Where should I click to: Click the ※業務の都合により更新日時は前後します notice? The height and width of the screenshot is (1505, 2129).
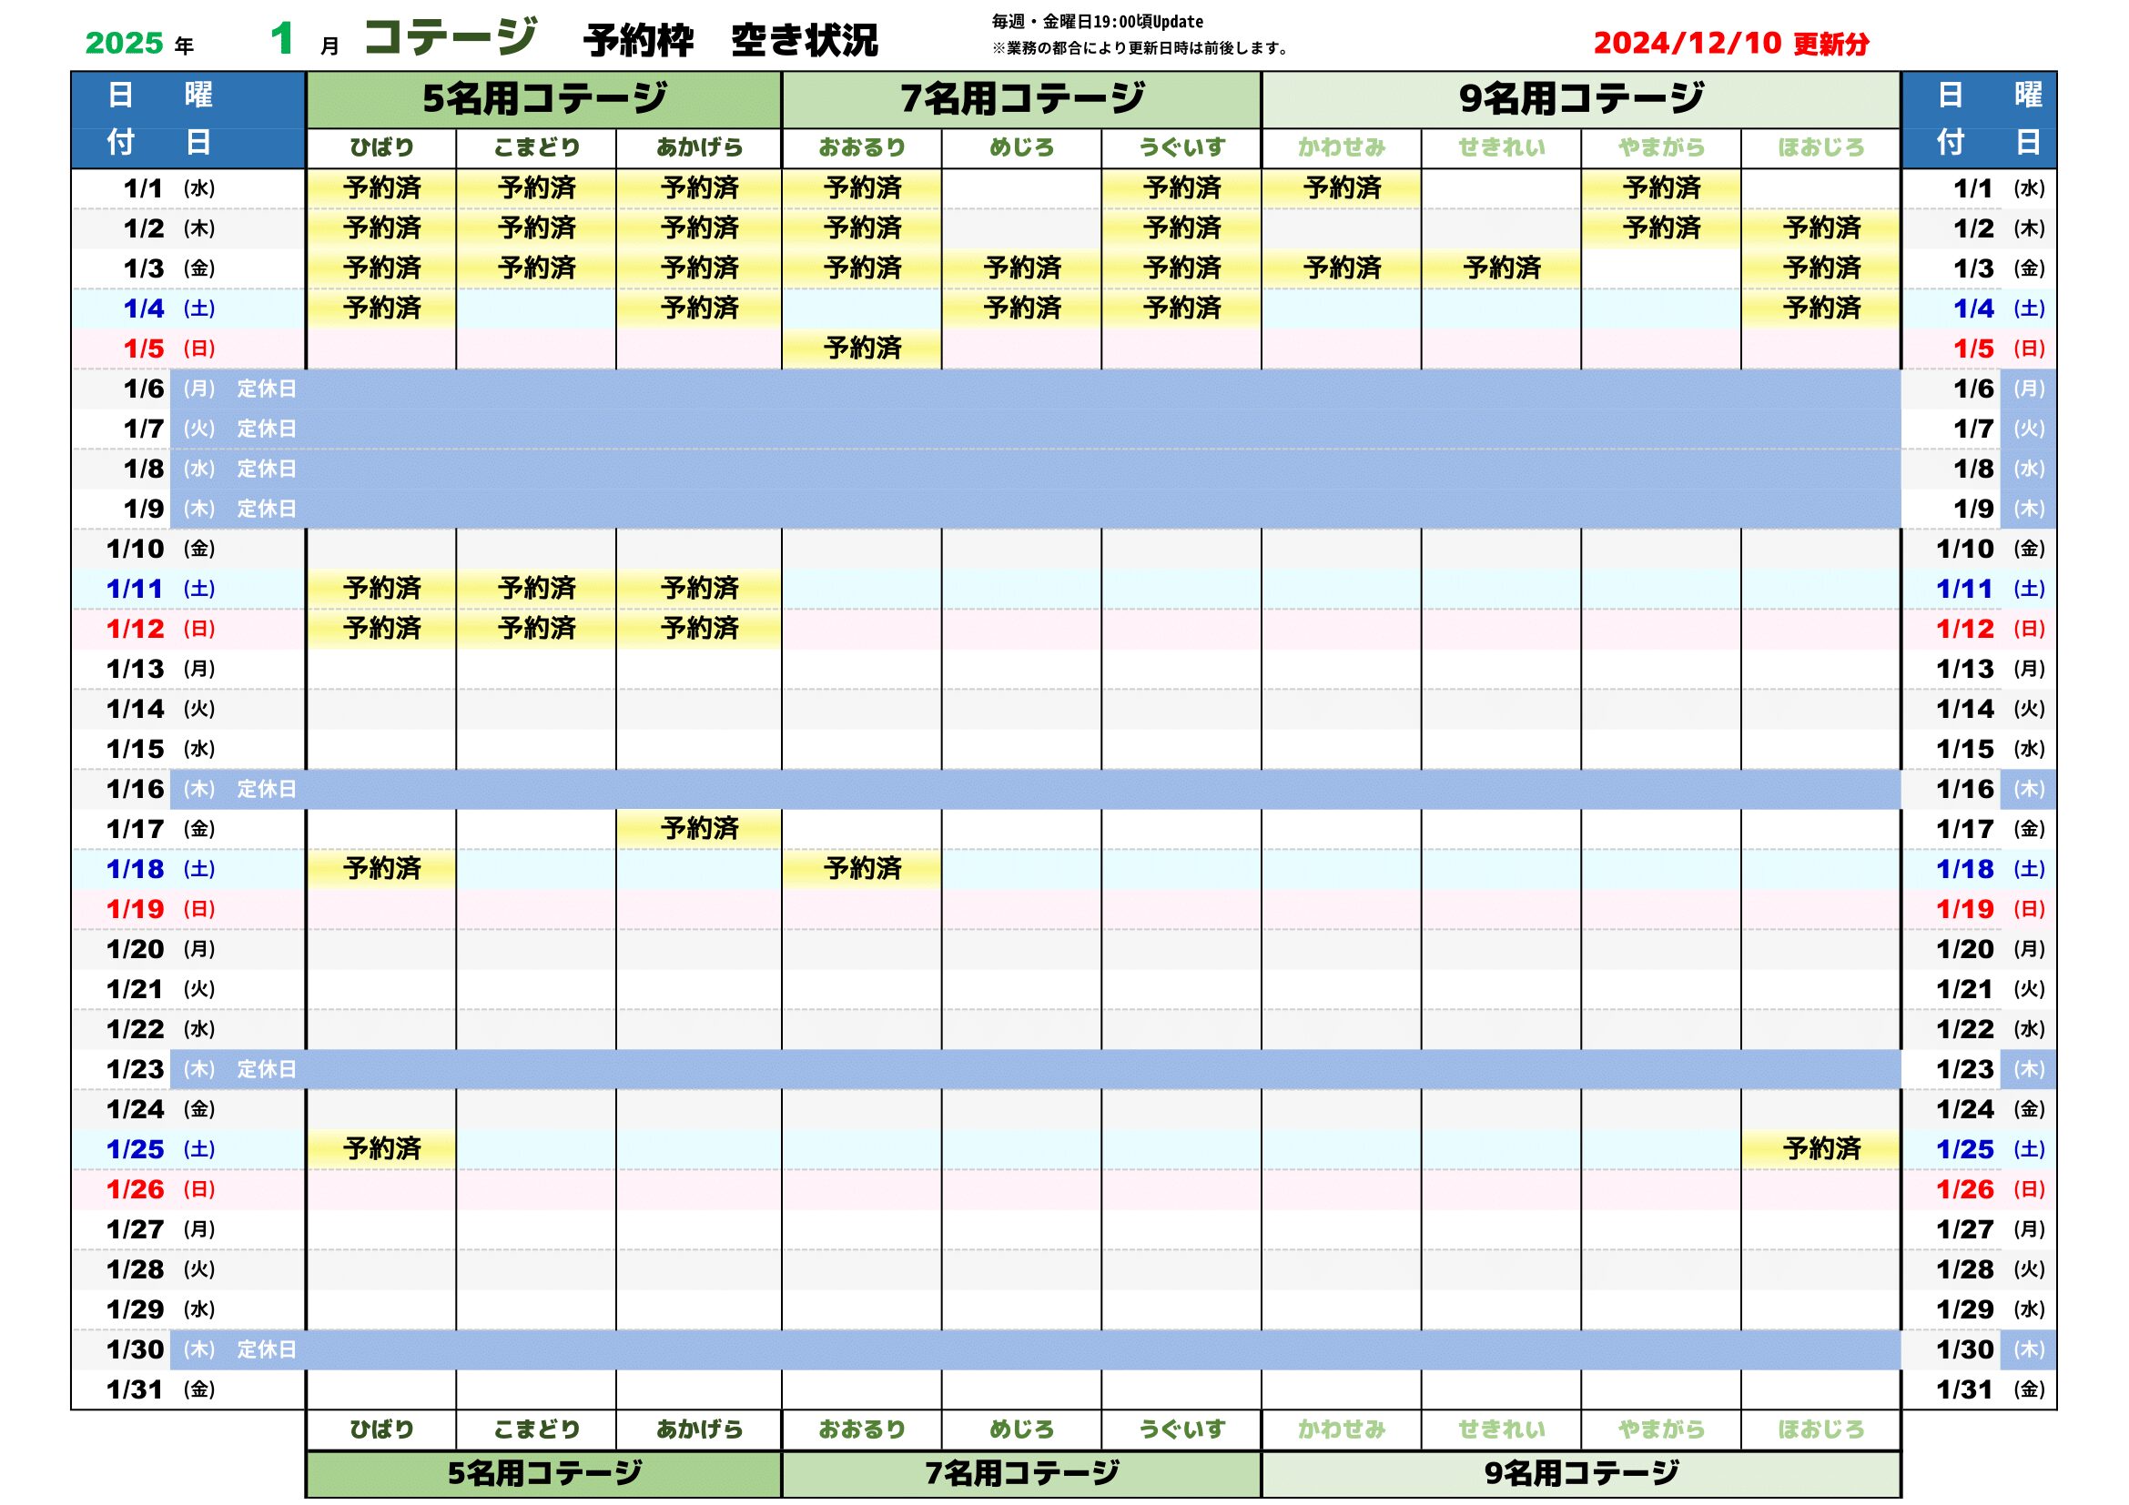click(x=1140, y=48)
